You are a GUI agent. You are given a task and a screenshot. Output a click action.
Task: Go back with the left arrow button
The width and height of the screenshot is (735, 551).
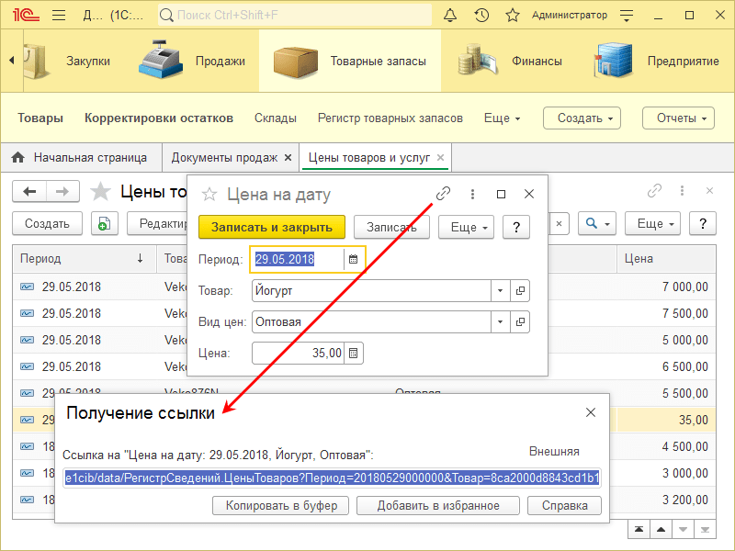coord(29,191)
